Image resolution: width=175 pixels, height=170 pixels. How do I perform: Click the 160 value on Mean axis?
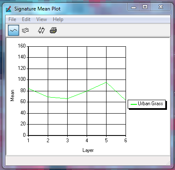pos(22,46)
